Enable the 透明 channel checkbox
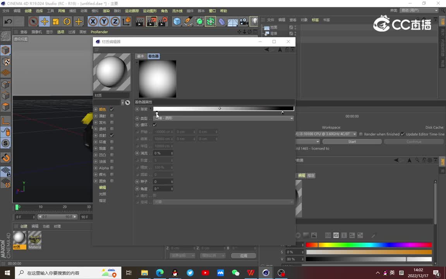 point(112,129)
